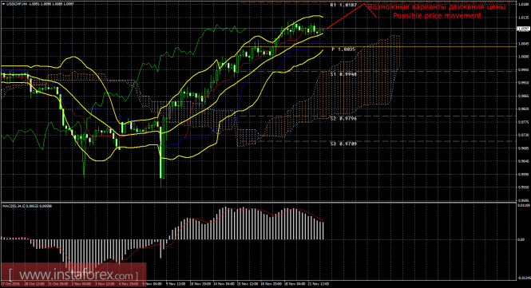This screenshot has width=531, height=288.
Task: Click the S3 0.9709 support label
Action: 343,144
